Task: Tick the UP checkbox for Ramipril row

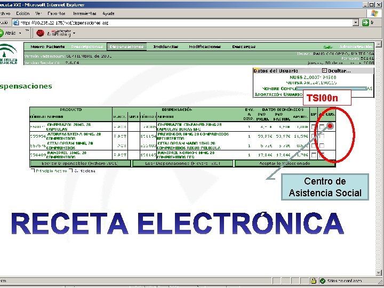Action: click(x=314, y=155)
